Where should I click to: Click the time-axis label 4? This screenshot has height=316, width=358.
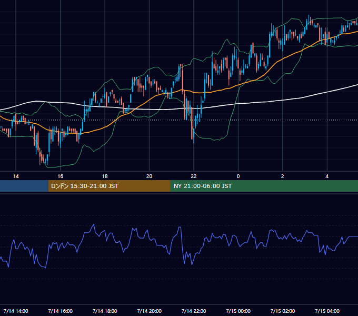(x=327, y=176)
